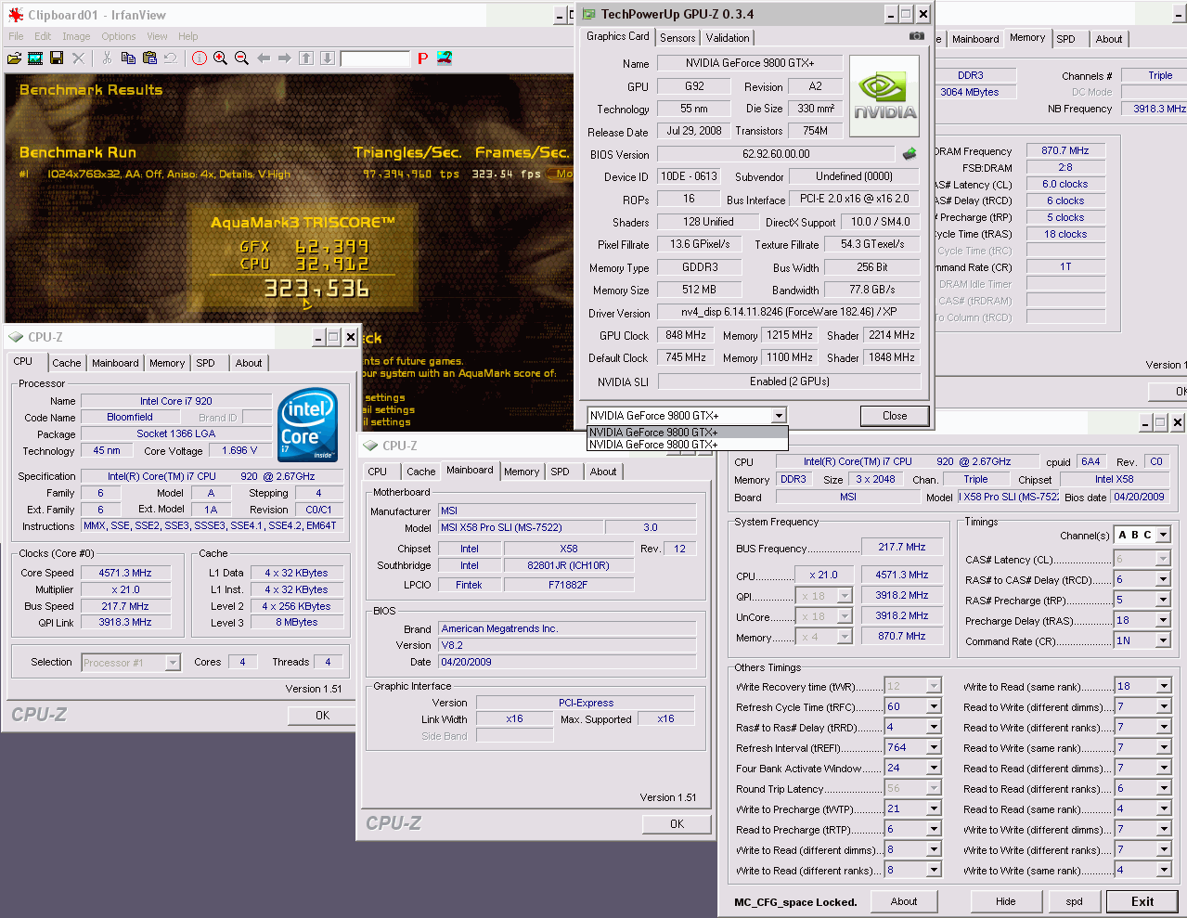This screenshot has width=1187, height=918.
Task: Click the IrfanView title bar icon
Action: (x=16, y=15)
